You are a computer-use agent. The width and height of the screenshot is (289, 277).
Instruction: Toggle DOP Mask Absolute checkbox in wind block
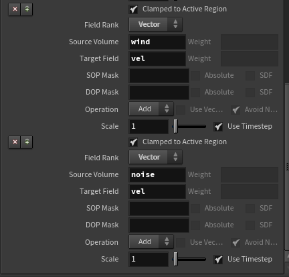[195, 93]
